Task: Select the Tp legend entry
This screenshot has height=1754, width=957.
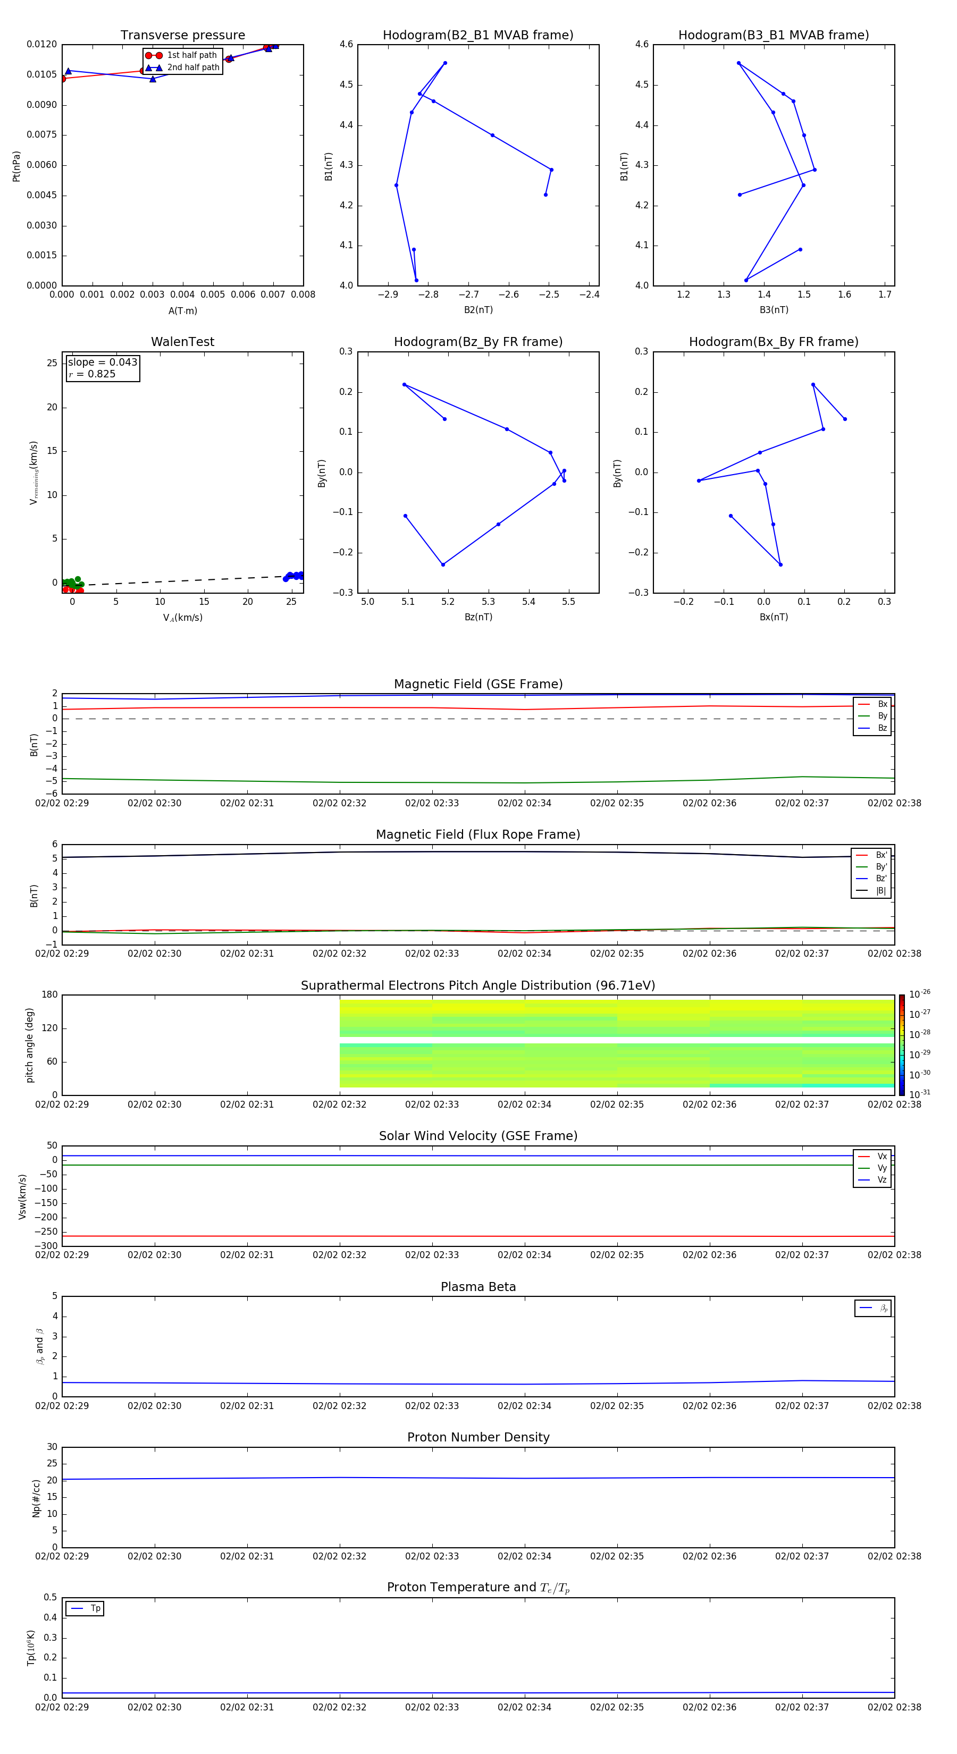Action: click(x=85, y=1609)
